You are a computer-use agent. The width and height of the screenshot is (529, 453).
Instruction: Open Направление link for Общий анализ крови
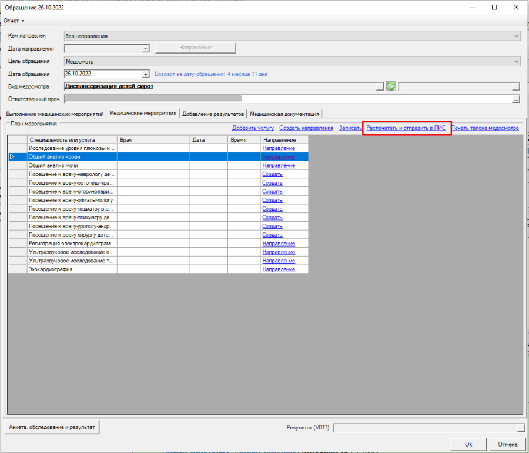[x=279, y=157]
